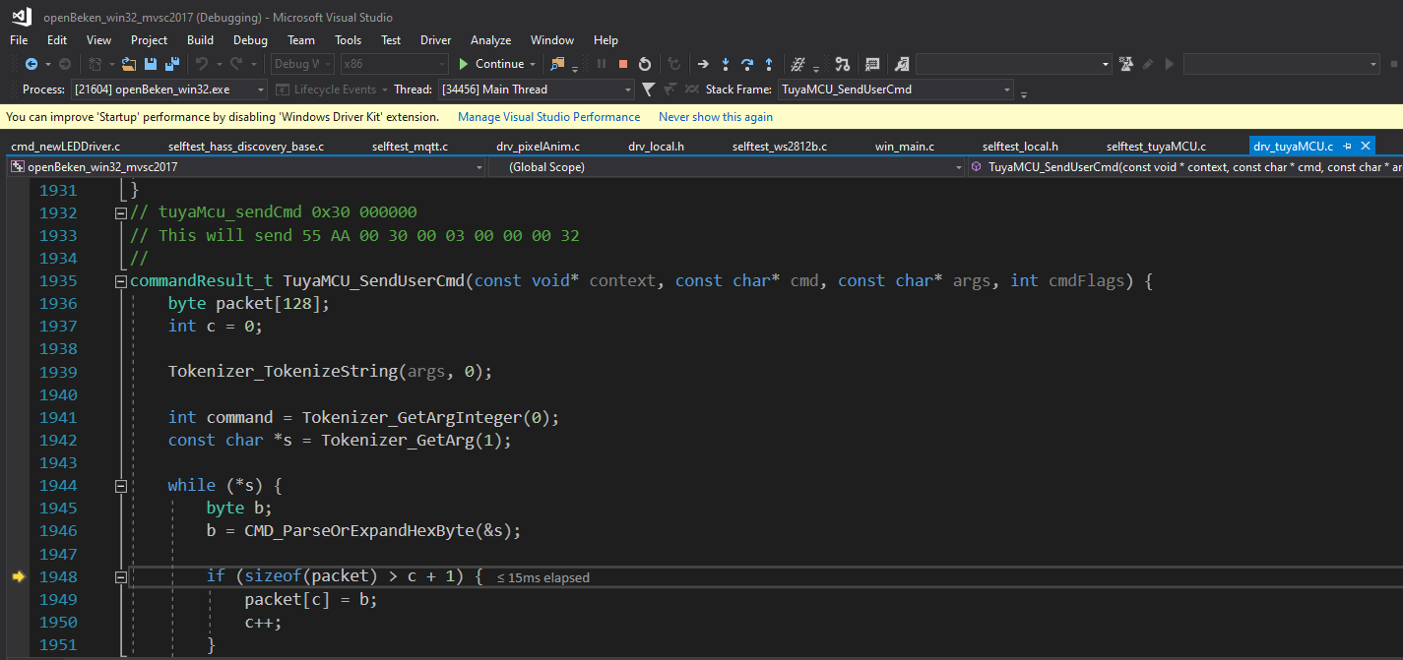Step Out with the up arrow icon
Screen dimensions: 1403x660
[769, 64]
